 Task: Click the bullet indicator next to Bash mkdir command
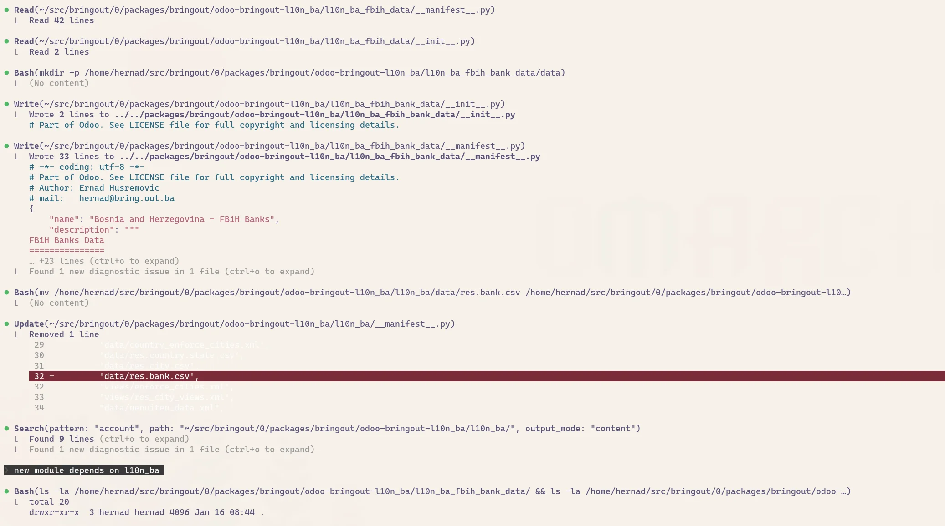pyautogui.click(x=6, y=72)
